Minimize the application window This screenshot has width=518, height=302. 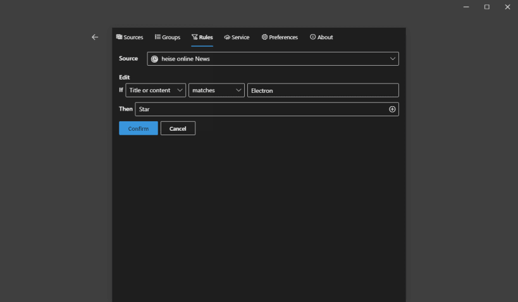pyautogui.click(x=466, y=7)
